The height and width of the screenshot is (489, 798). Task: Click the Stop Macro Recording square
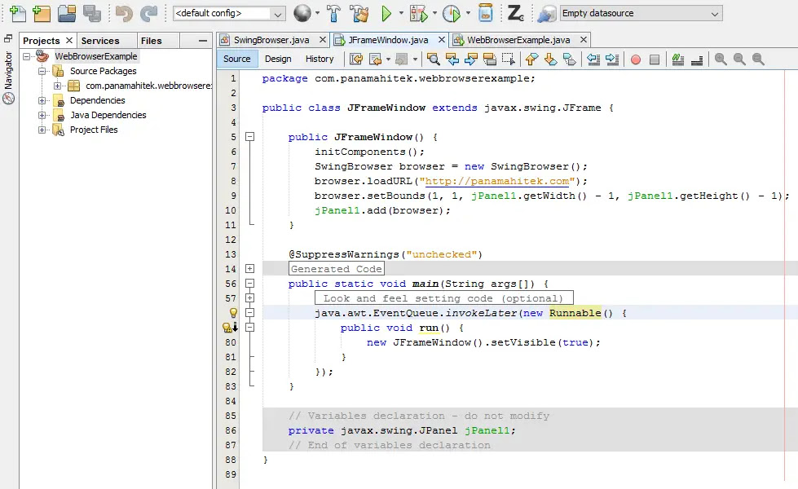pyautogui.click(x=655, y=59)
